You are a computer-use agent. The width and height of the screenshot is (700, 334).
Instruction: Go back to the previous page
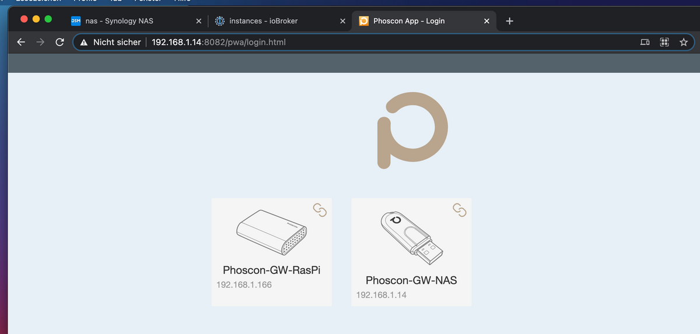(x=21, y=42)
